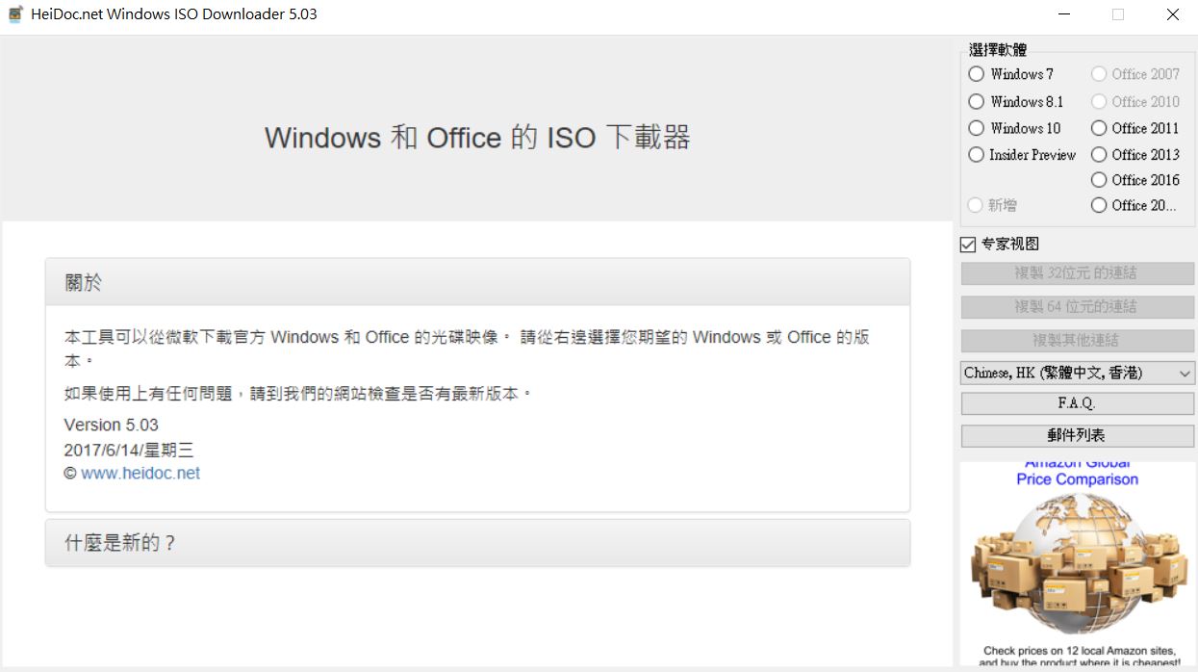The width and height of the screenshot is (1198, 672).
Task: Open the Amazon Global Price Comparison ad
Action: [1077, 563]
